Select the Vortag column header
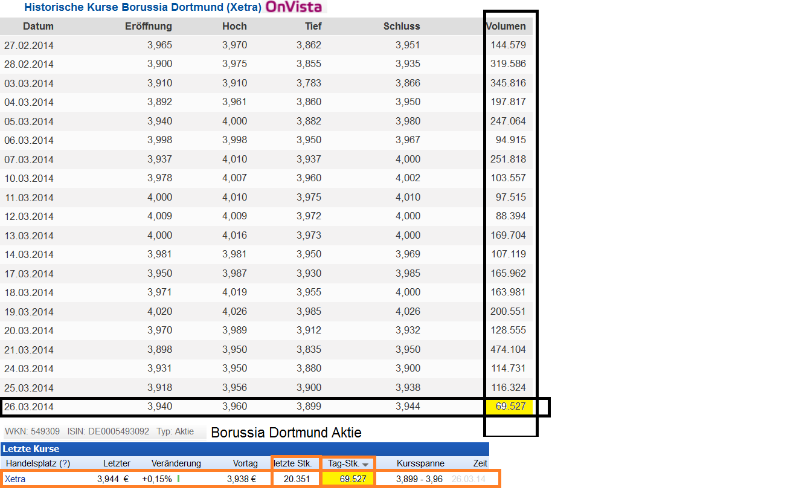796x490 pixels. (x=246, y=463)
